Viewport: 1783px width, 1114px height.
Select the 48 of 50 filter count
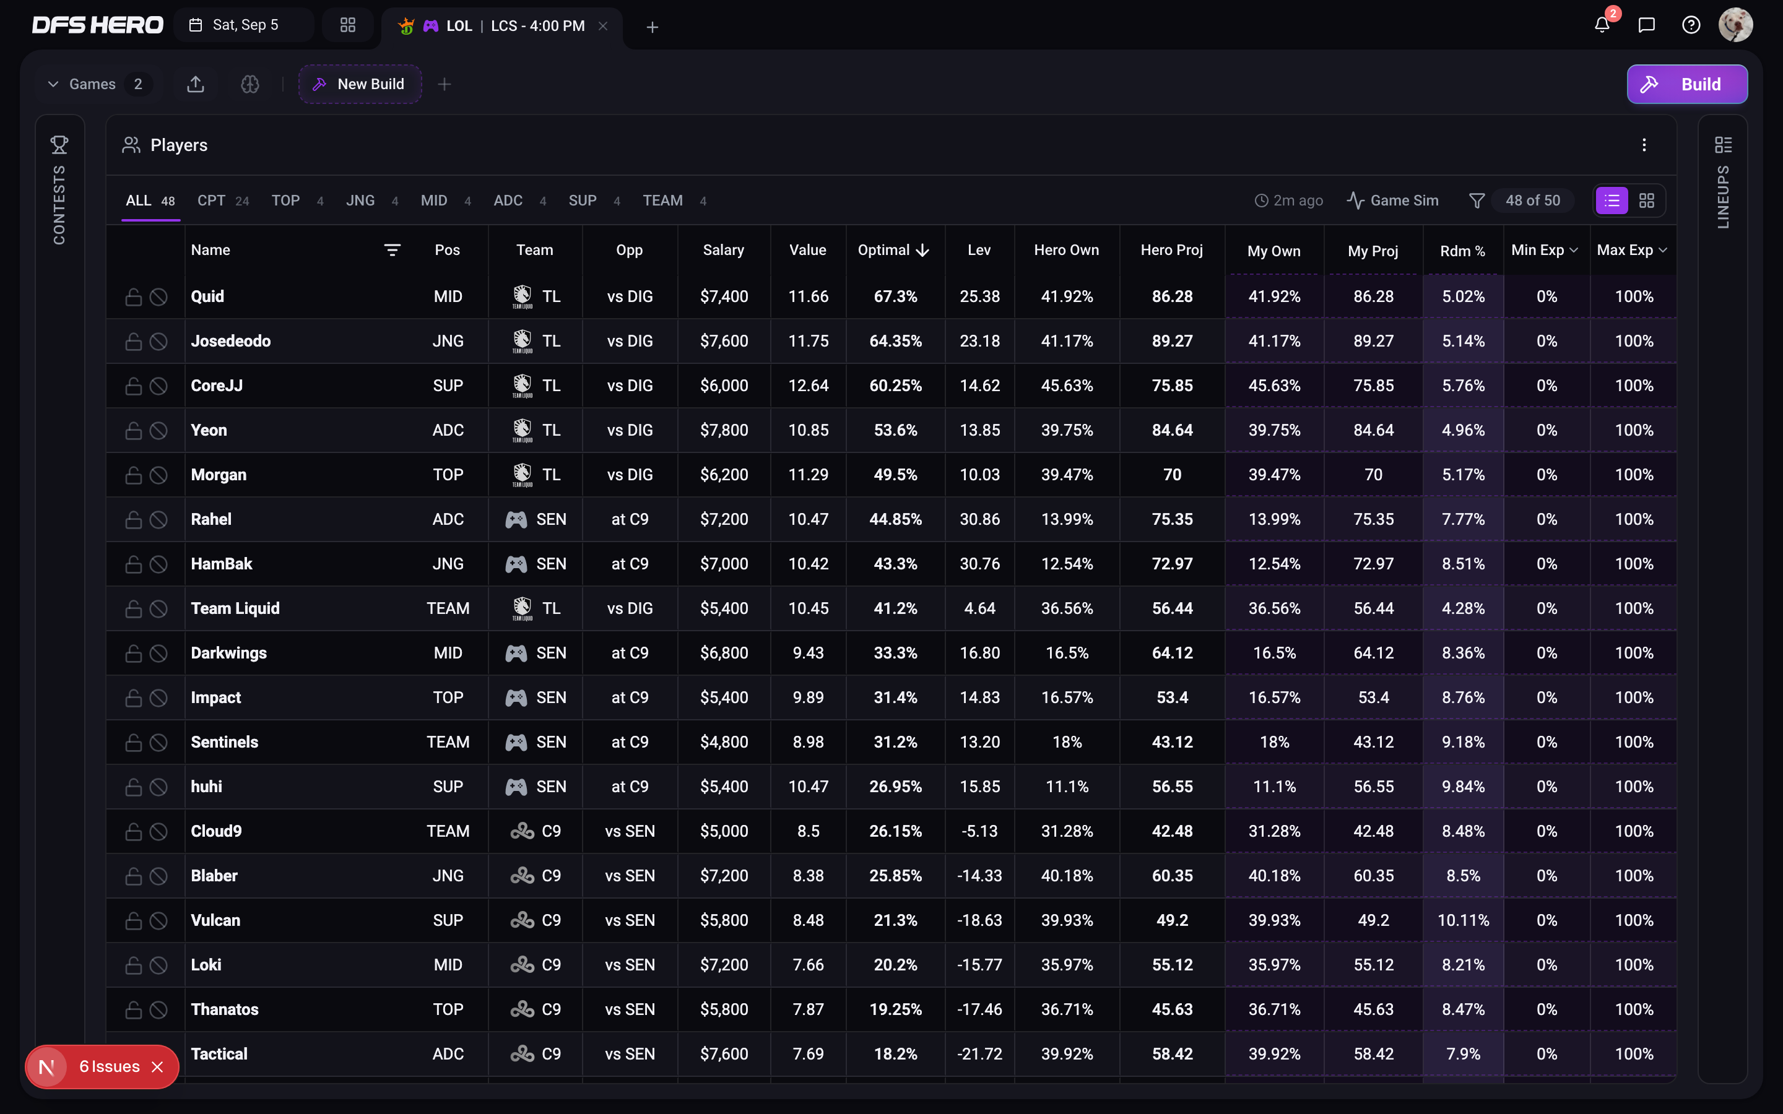click(x=1532, y=201)
